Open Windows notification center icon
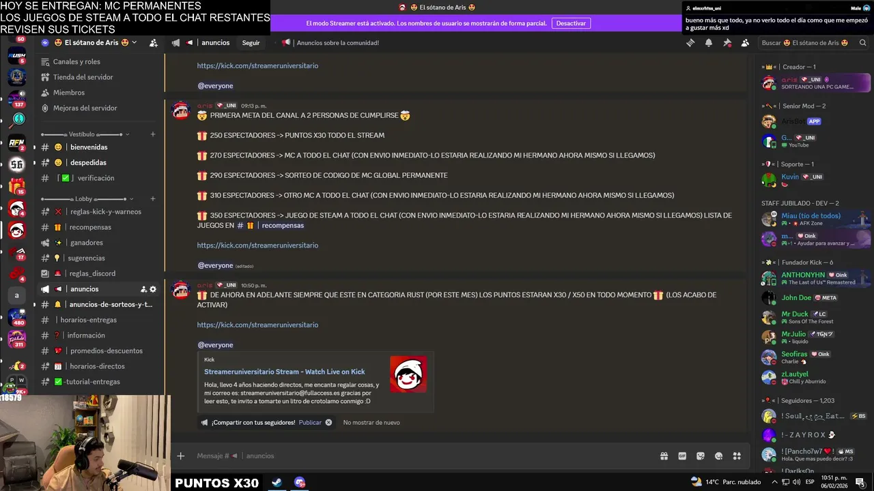The image size is (874, 491). coord(860,482)
